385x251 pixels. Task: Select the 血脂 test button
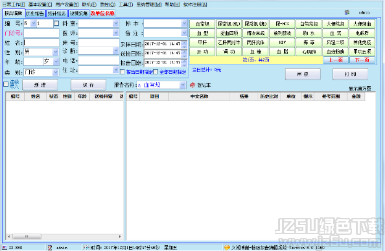click(x=282, y=52)
